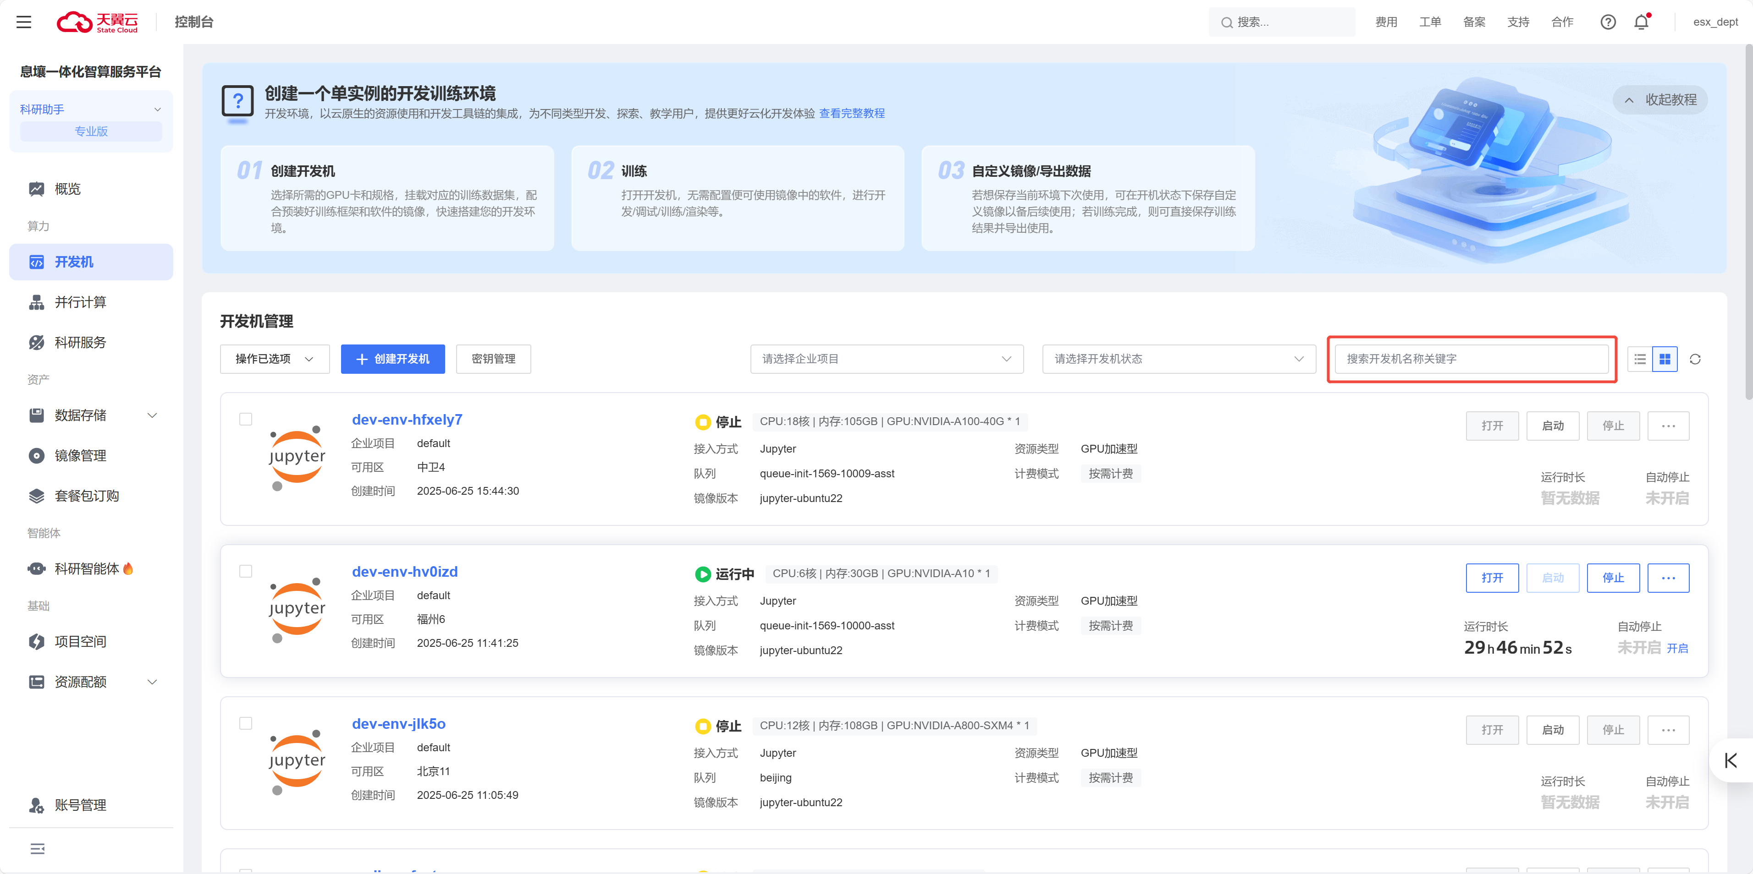Click 开启 auto-stop link for dev-env-hv0izd
Viewport: 1753px width, 874px height.
(x=1677, y=648)
